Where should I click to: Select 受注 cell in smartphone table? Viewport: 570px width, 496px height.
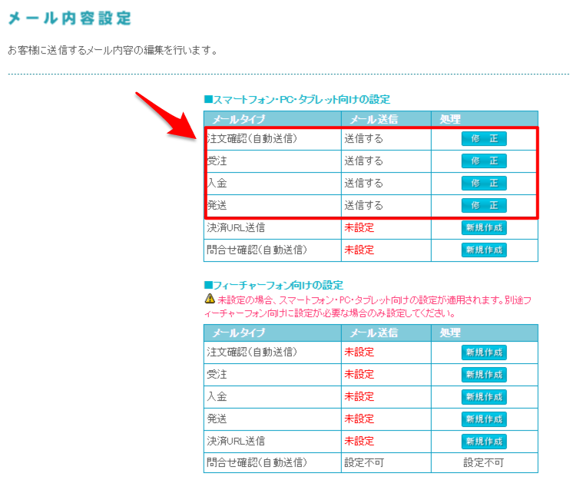coord(273,160)
